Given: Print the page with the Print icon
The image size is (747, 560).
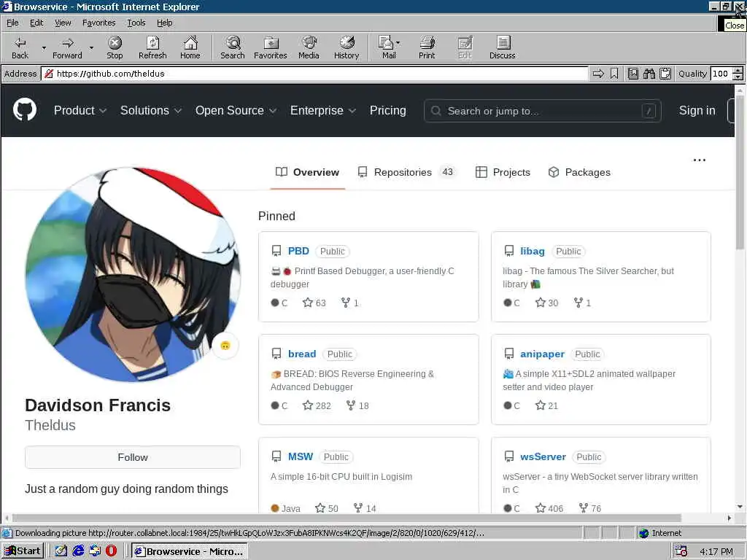Looking at the screenshot, I should 427,47.
